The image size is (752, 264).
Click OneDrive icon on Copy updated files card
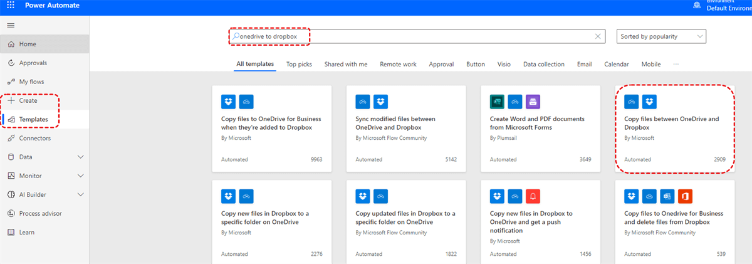(x=380, y=196)
